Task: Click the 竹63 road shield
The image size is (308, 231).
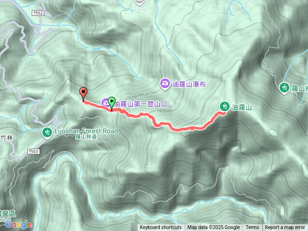Action: 33,152
